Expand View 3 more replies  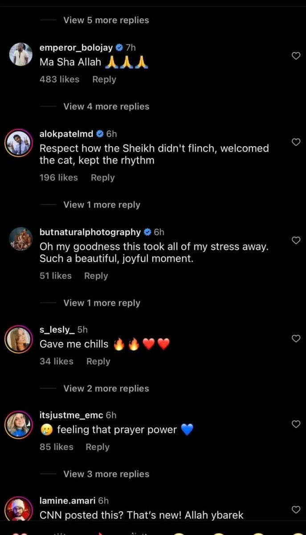tap(106, 474)
